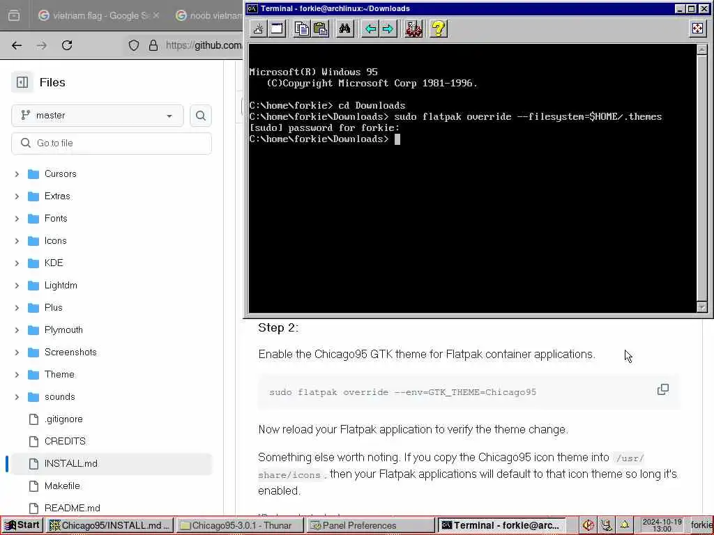This screenshot has height=535, width=714.
Task: Open .gitignore file
Action: pyautogui.click(x=63, y=419)
